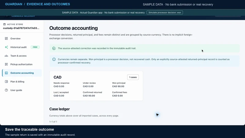Click the CAD currency card heading
245x138 pixels.
tap(58, 77)
